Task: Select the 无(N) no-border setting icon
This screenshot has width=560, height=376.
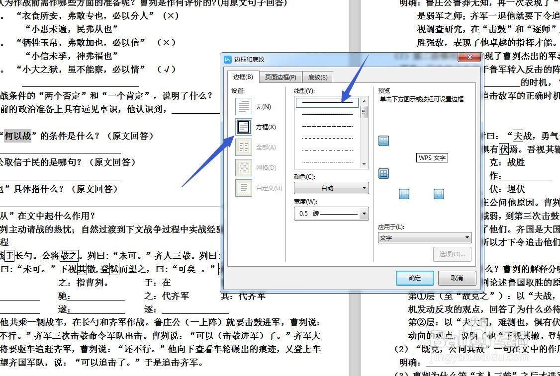Action: click(243, 106)
